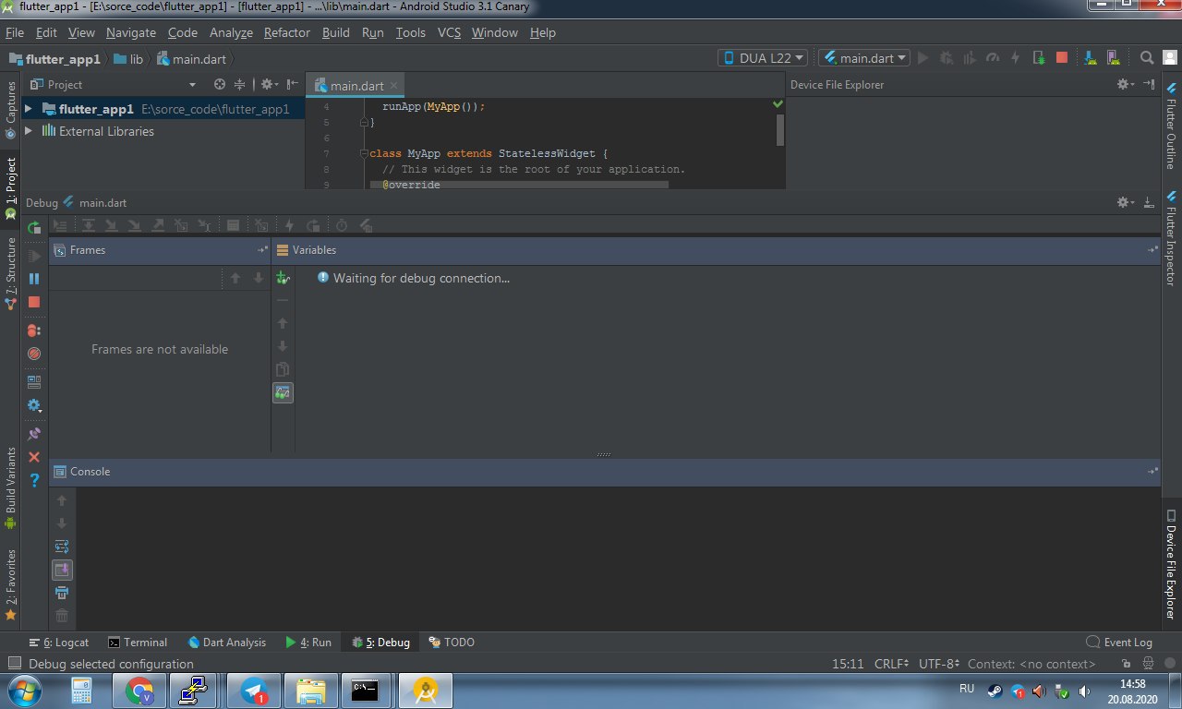Open File menu
The width and height of the screenshot is (1182, 709).
point(15,32)
